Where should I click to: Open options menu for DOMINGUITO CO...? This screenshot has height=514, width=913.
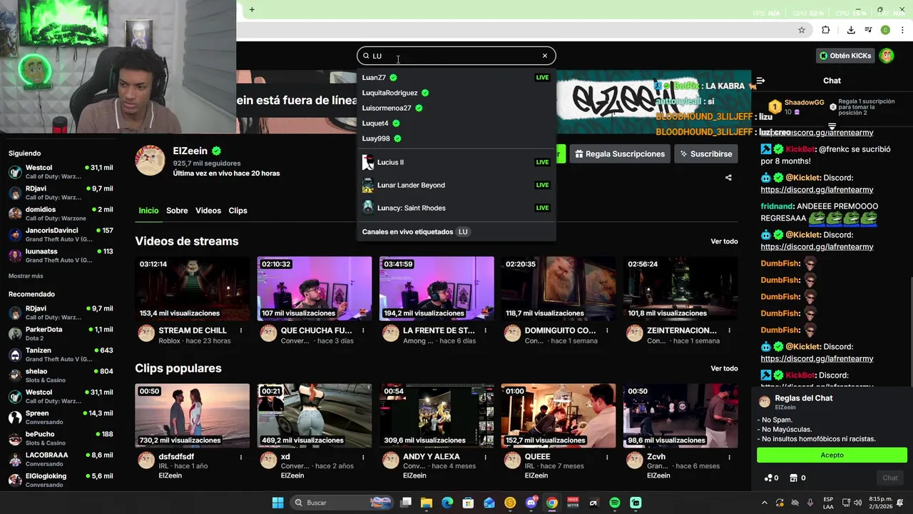pyautogui.click(x=607, y=331)
